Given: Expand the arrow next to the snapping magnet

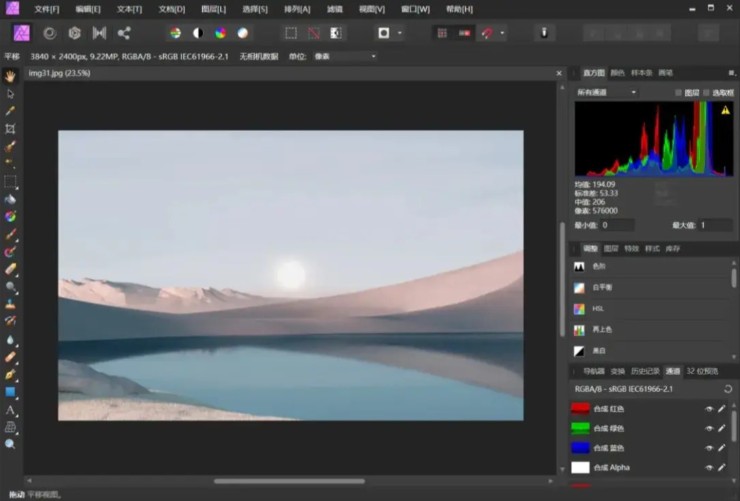Looking at the screenshot, I should 502,33.
